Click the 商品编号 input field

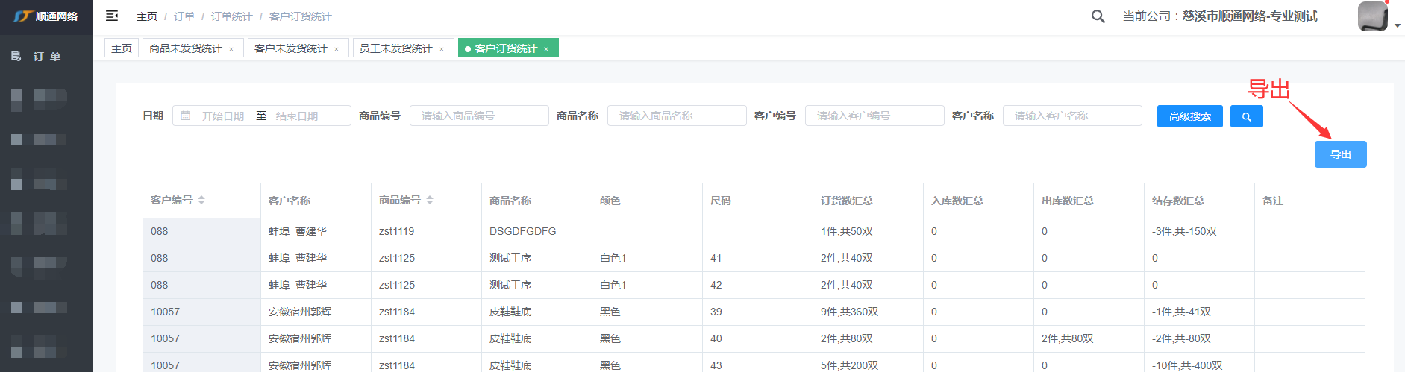click(x=479, y=116)
